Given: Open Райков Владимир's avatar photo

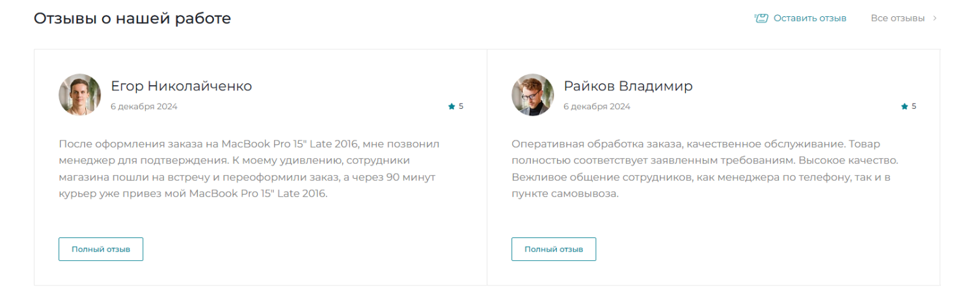Looking at the screenshot, I should [x=532, y=94].
